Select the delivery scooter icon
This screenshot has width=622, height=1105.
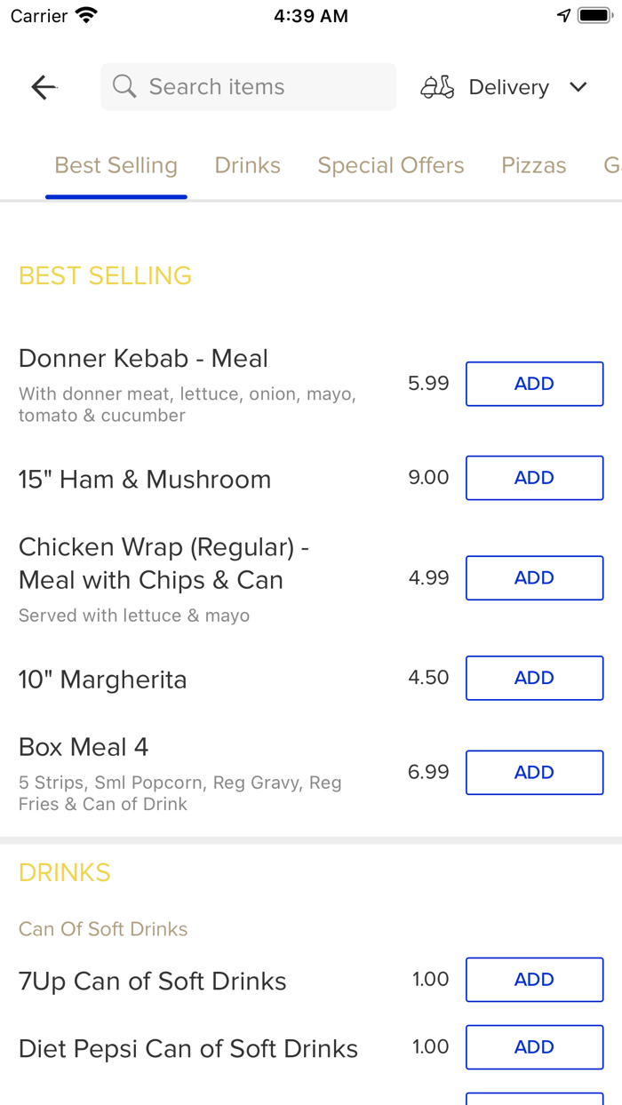pos(437,86)
